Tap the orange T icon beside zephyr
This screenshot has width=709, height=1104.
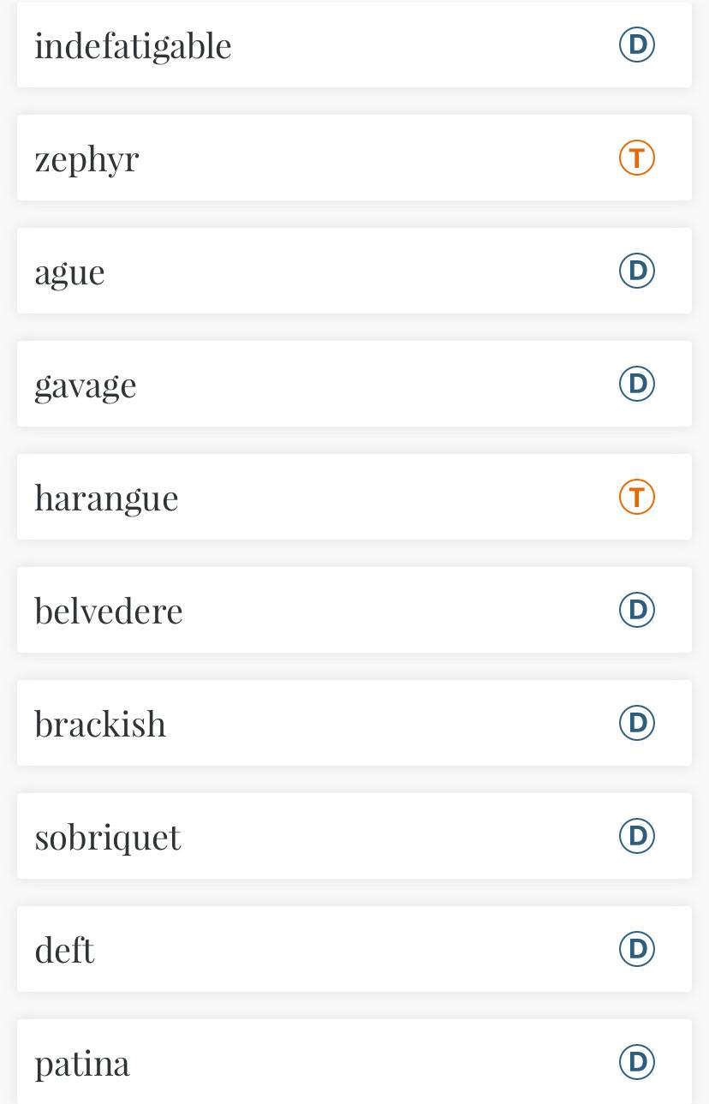tap(637, 158)
